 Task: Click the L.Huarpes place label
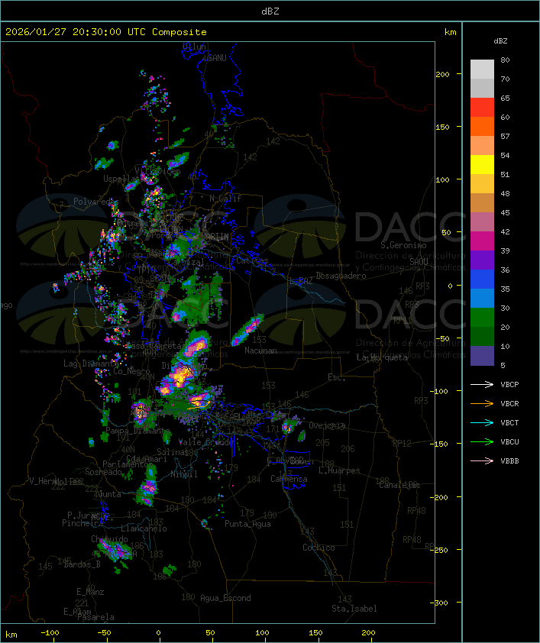(339, 470)
